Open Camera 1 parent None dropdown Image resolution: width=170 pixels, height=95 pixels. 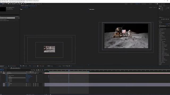click(39, 73)
